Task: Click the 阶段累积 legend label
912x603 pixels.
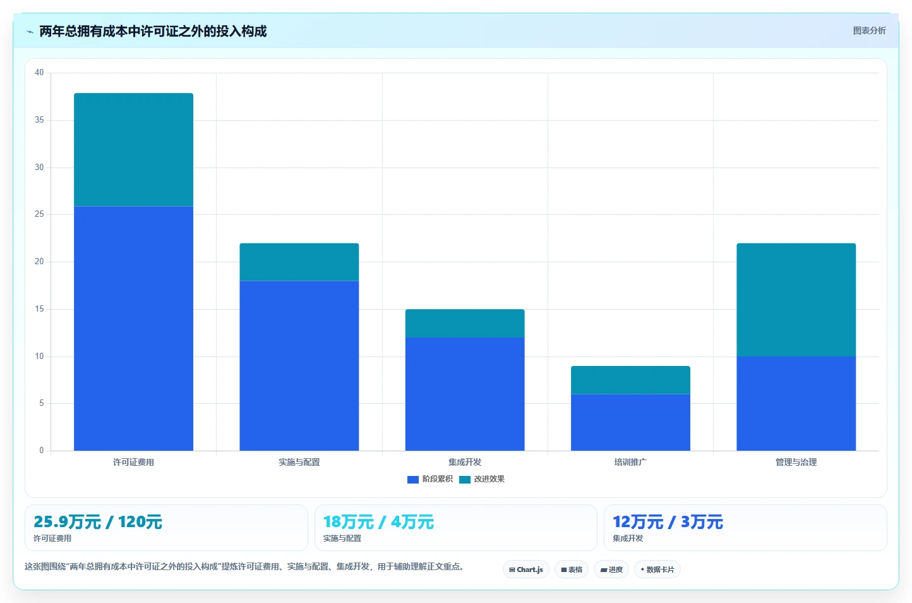Action: pyautogui.click(x=438, y=479)
